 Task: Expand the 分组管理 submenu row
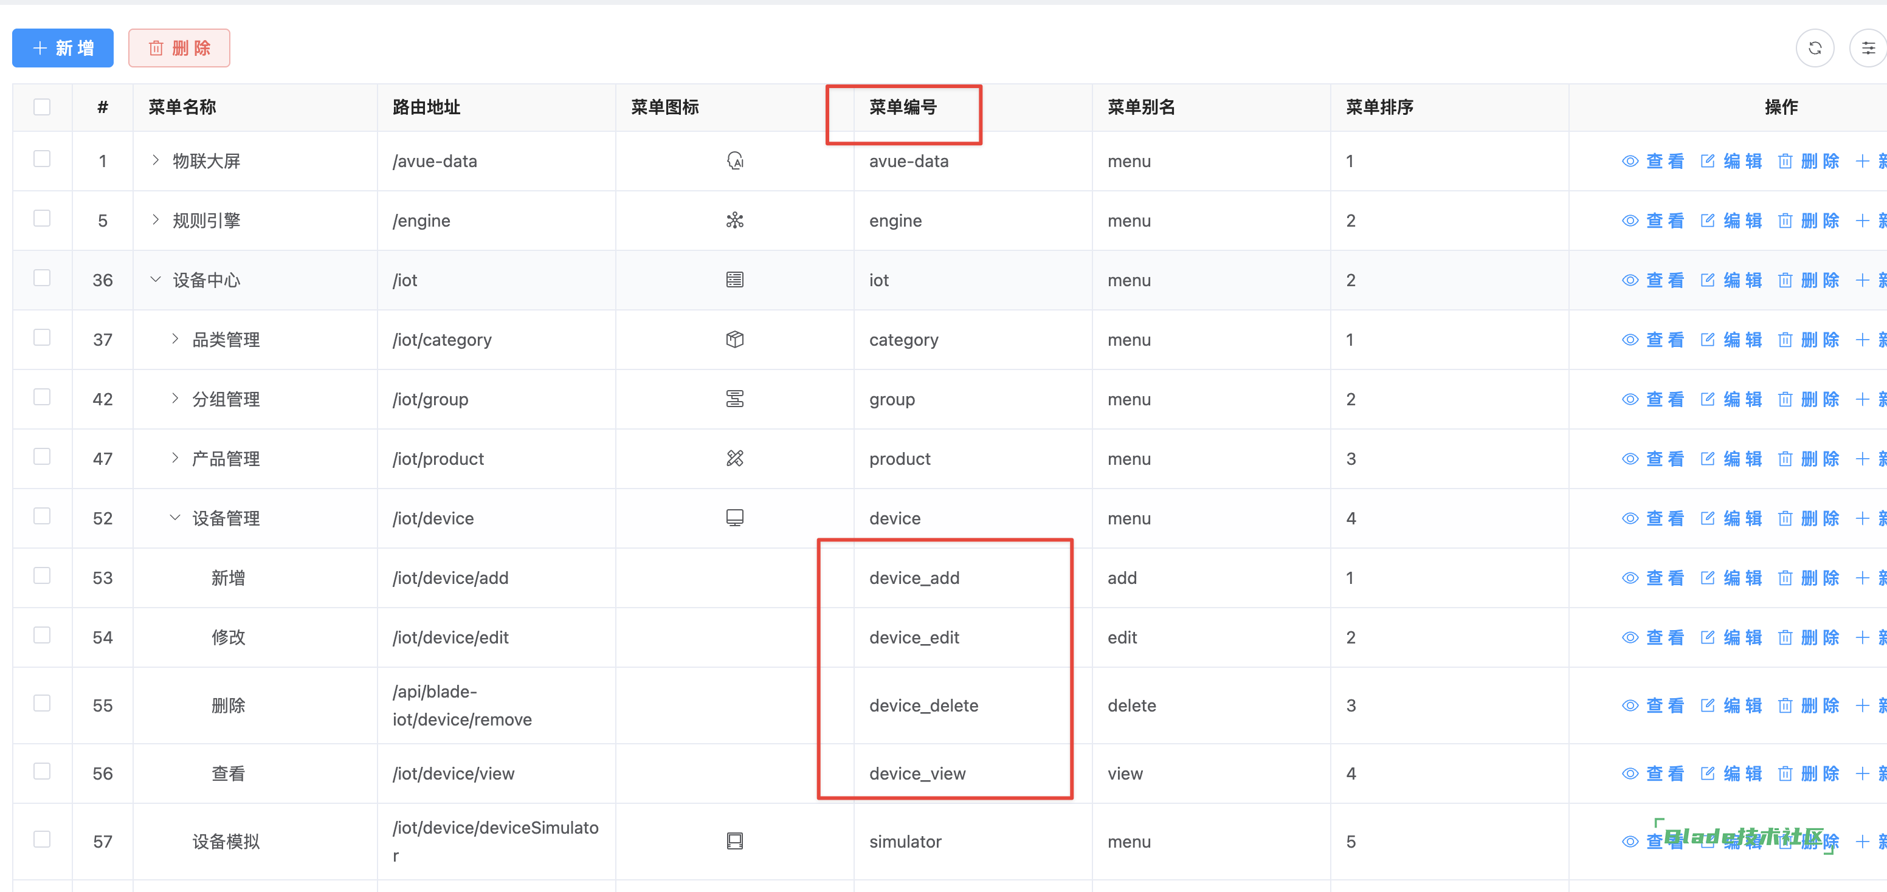[x=175, y=399]
